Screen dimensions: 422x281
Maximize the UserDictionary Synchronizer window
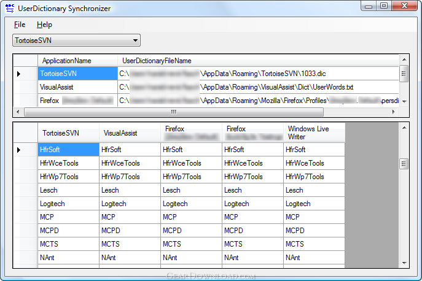click(384, 6)
